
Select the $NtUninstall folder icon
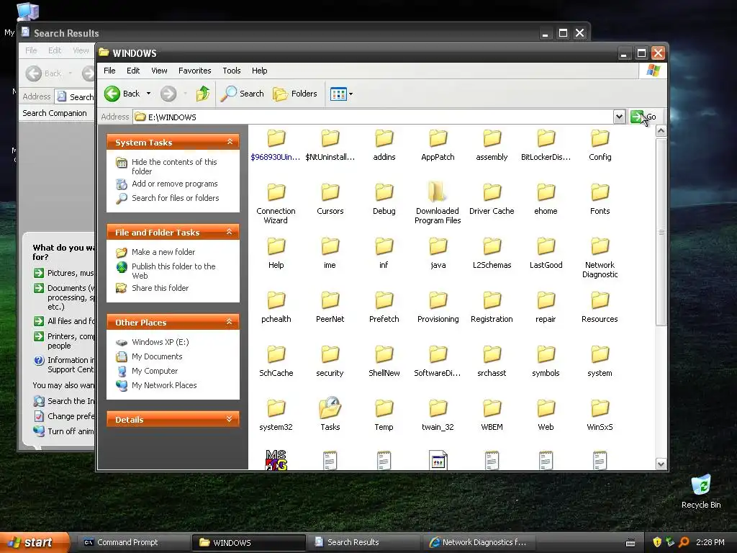[x=330, y=138]
